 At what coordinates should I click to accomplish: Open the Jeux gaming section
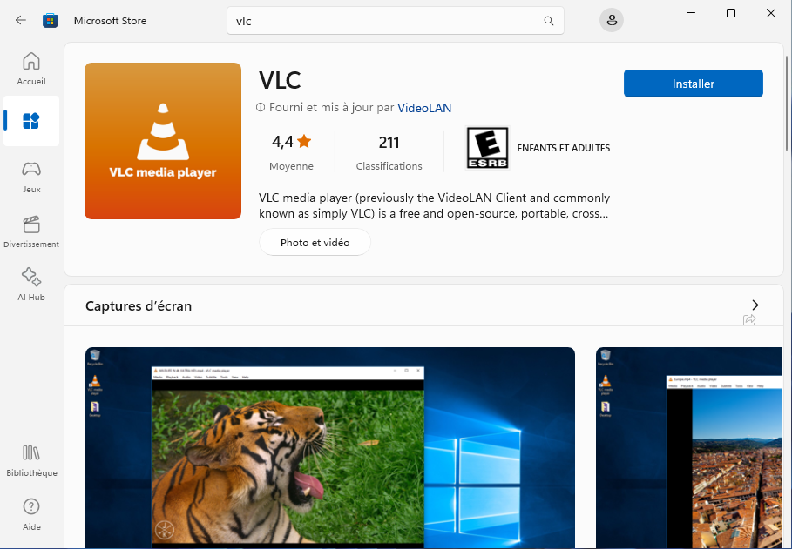(31, 177)
